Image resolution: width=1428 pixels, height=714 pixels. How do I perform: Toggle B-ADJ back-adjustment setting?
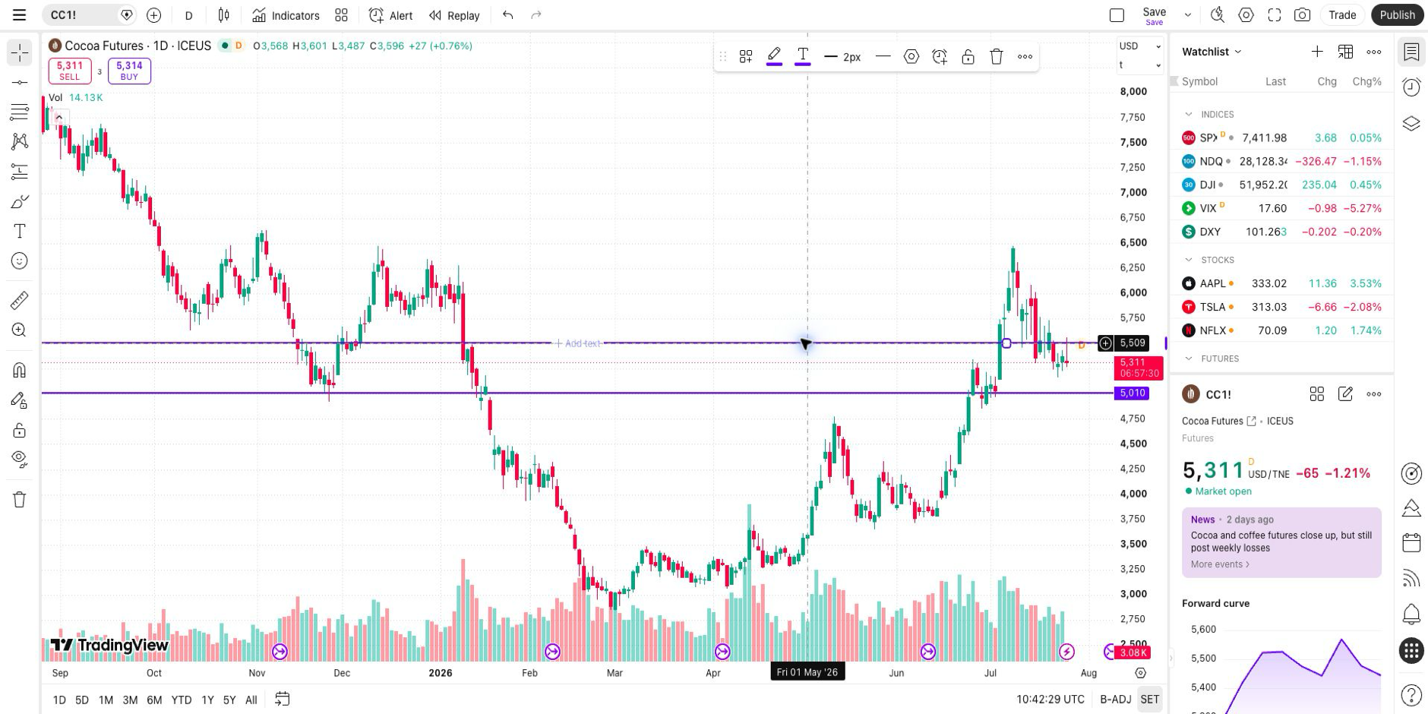pyautogui.click(x=1115, y=700)
